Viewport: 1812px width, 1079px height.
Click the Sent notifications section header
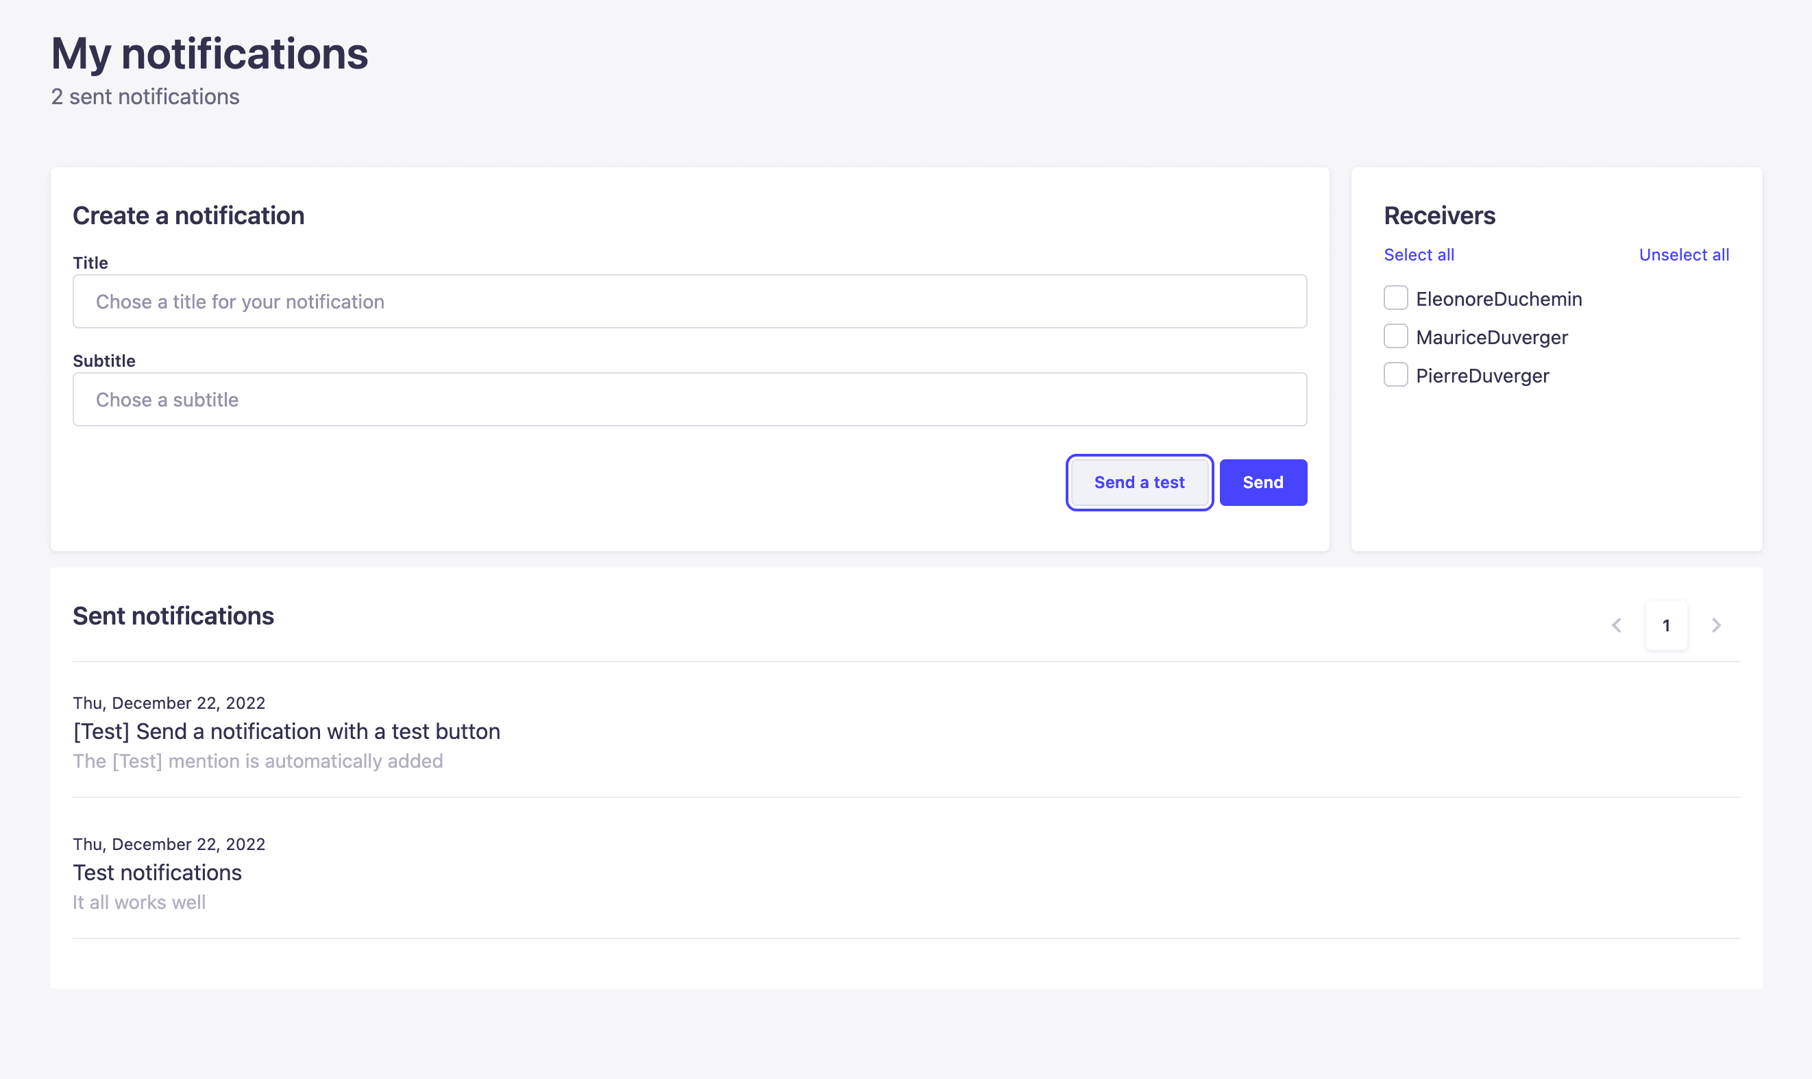click(x=173, y=616)
